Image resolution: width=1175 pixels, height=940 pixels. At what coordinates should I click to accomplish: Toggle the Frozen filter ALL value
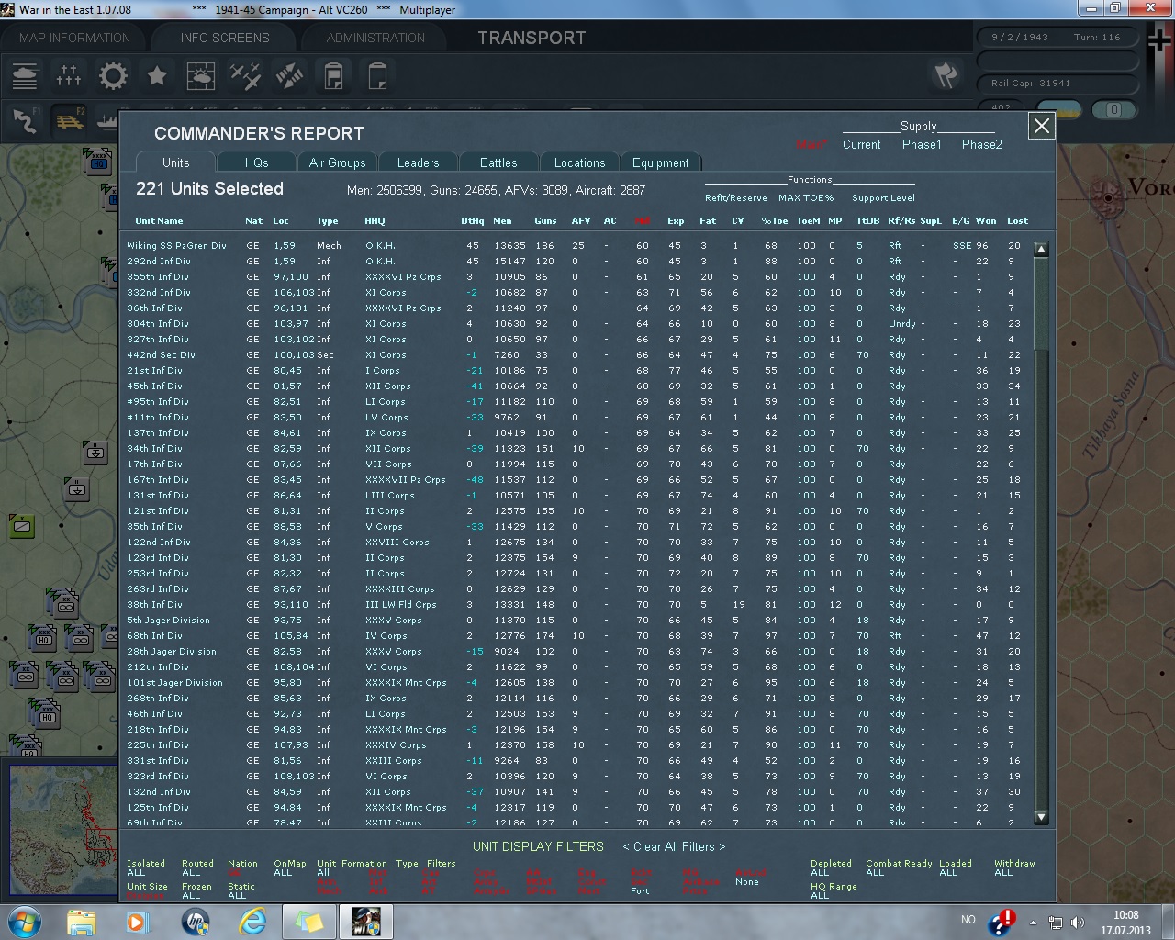pos(191,896)
